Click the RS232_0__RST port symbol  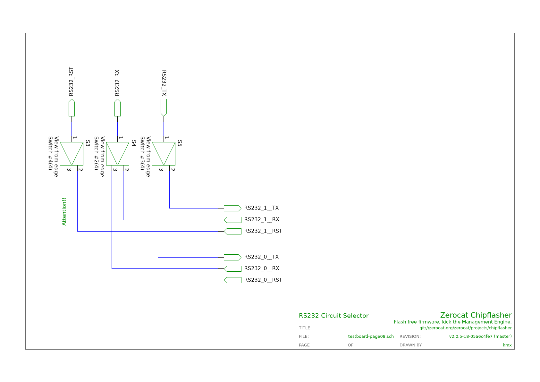click(x=232, y=280)
